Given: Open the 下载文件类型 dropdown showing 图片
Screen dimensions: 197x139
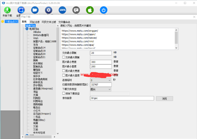Looking at the screenshot, I should (101, 89).
